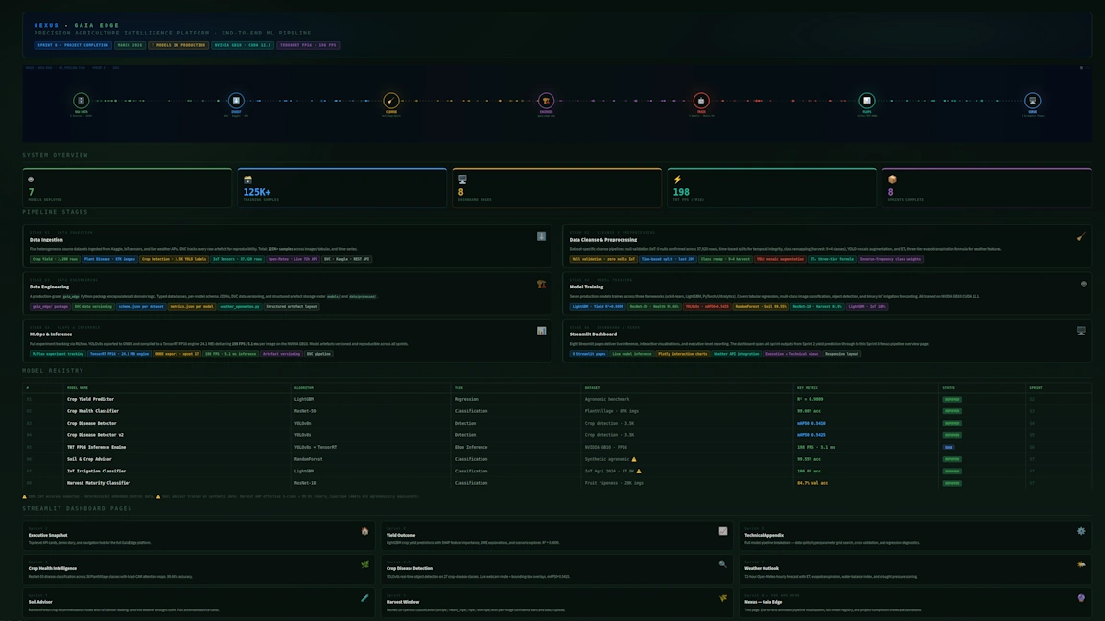Click the leaf icon on Crop Health Intelligence
Screen dimensions: 1105x621
(x=364, y=564)
